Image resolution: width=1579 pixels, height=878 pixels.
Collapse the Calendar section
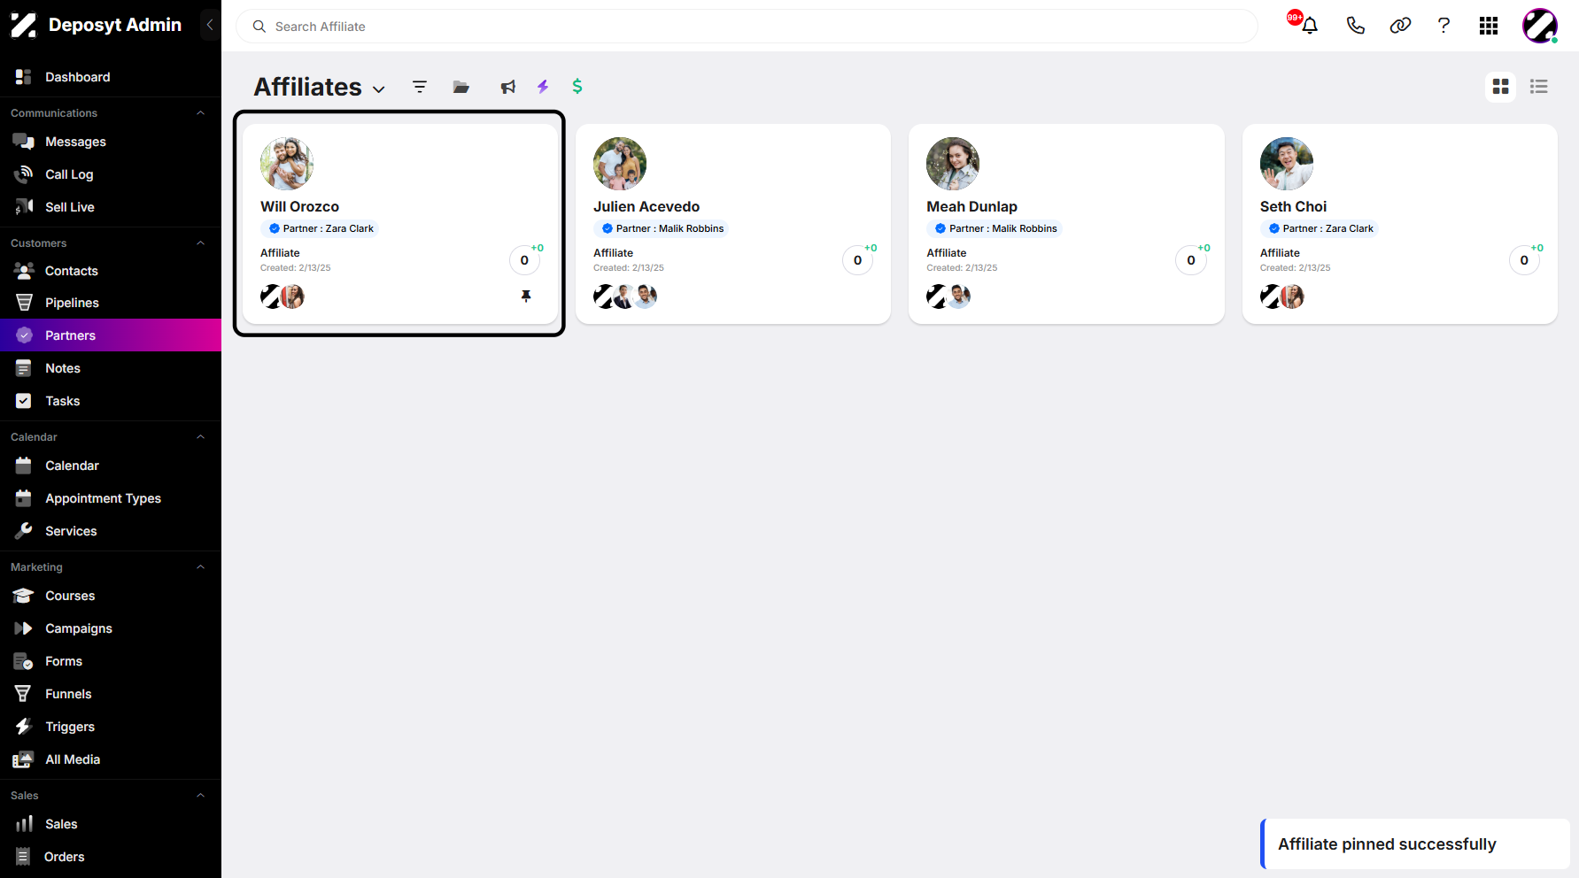pos(200,437)
